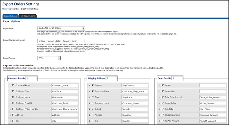Uncheck the Suburb checkbox
The image size is (229, 125).
coord(93,109)
